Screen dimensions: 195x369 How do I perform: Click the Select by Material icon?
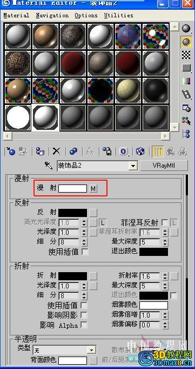coord(186,121)
